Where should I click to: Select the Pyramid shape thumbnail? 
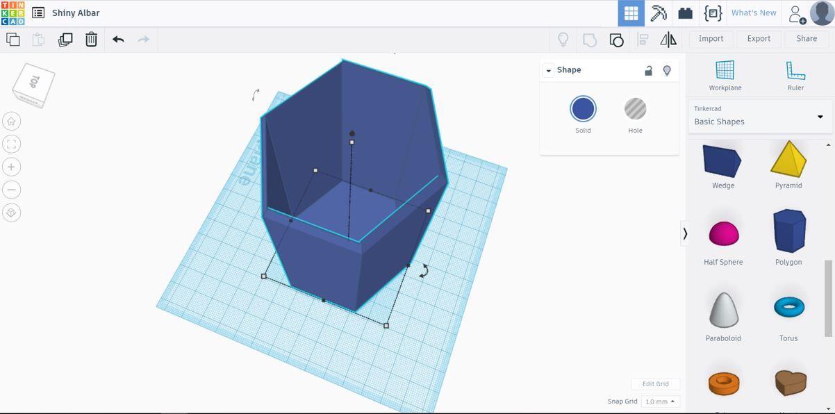(x=788, y=159)
